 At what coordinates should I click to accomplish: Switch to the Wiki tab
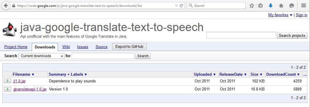click(66, 47)
